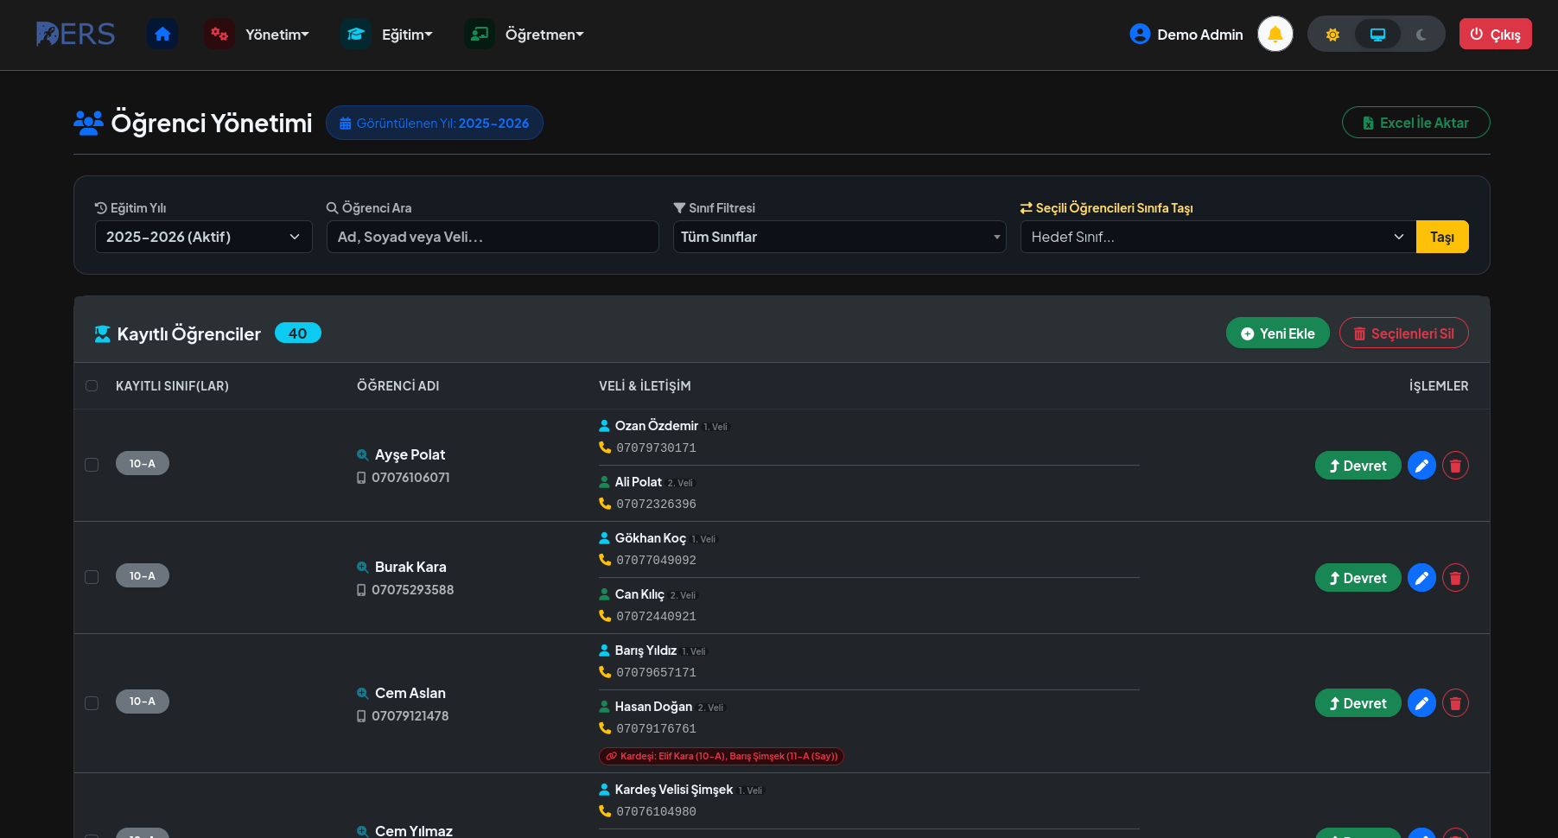Open the Eğitim Yılı 2025-2026 dropdown

tap(204, 237)
